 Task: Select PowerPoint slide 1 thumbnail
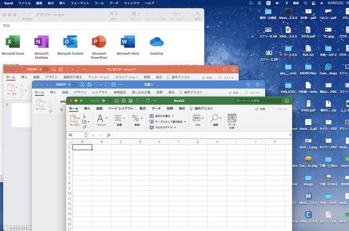pos(21,115)
